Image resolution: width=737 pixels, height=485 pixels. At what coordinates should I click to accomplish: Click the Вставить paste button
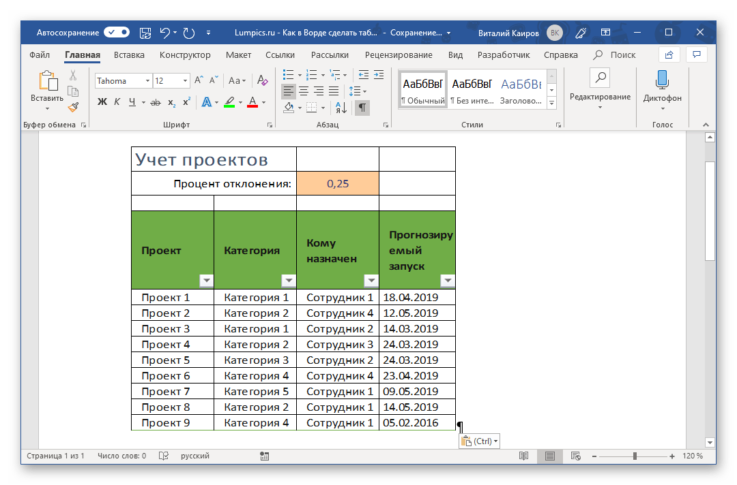(x=47, y=91)
